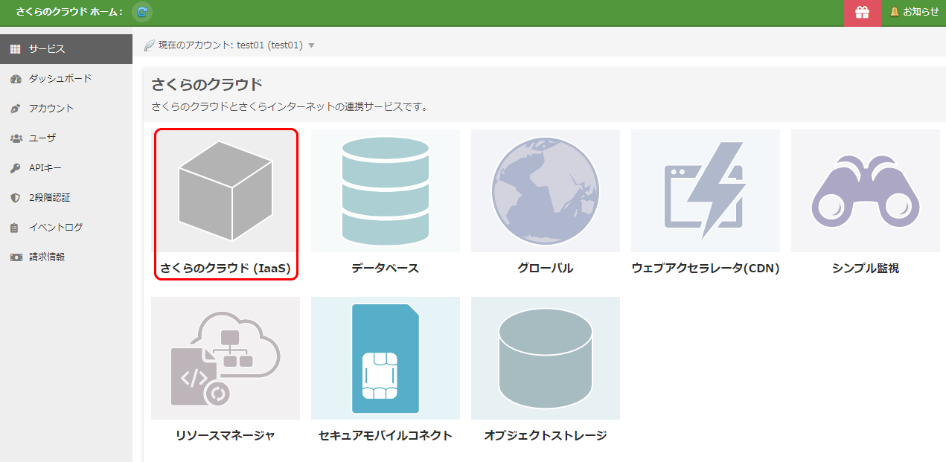
Task: Open アカウント from the sidebar
Action: click(66, 109)
